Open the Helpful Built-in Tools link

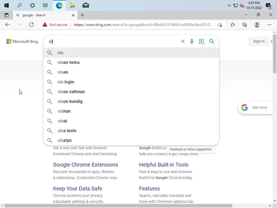click(x=164, y=165)
